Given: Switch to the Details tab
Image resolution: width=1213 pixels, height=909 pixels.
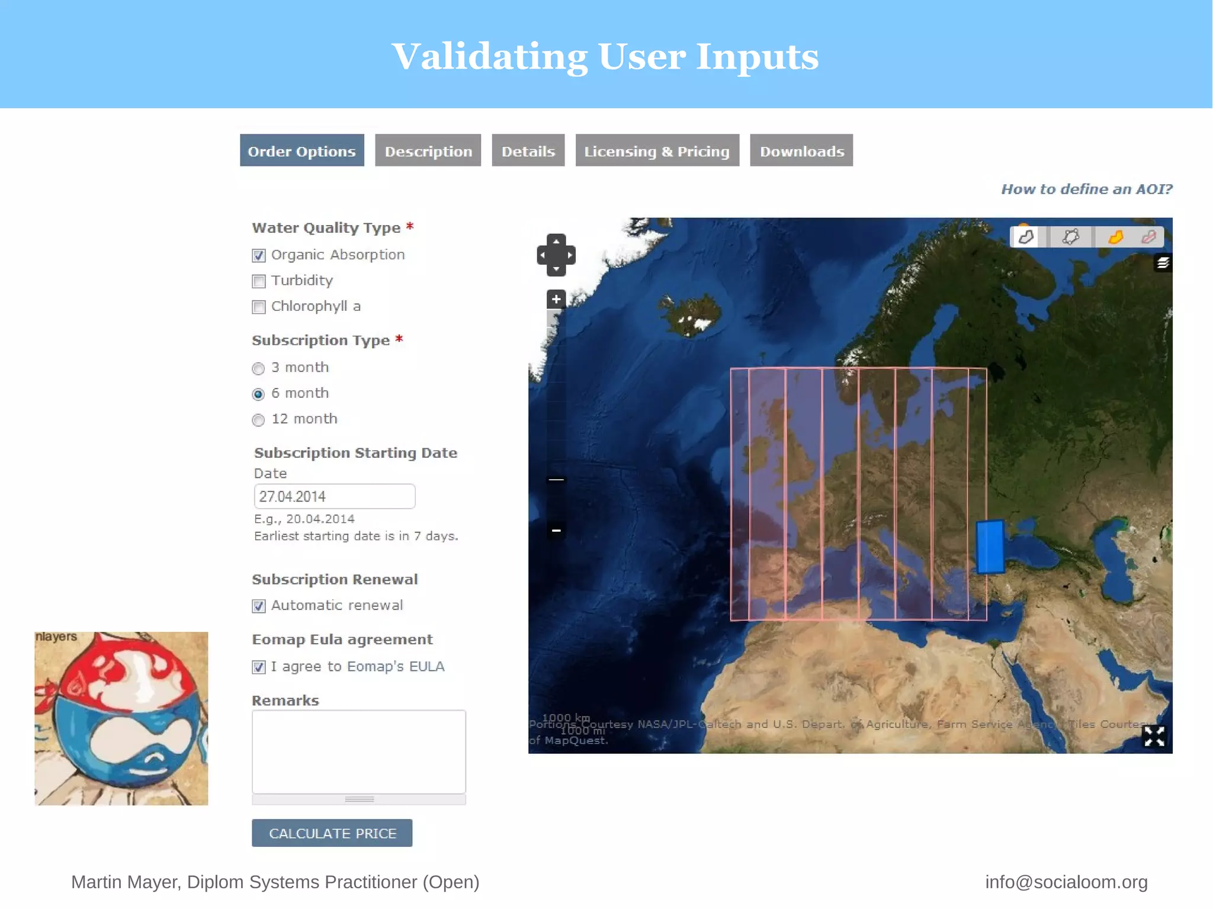Looking at the screenshot, I should tap(528, 150).
